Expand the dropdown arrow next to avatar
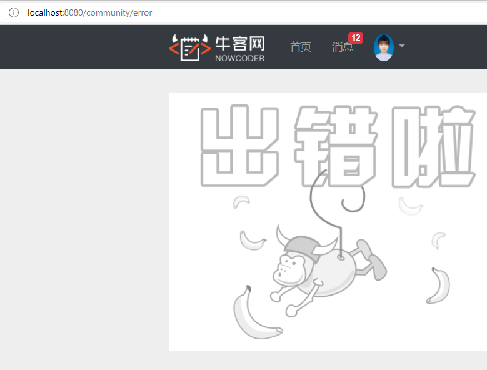Image resolution: width=487 pixels, height=370 pixels. 401,46
